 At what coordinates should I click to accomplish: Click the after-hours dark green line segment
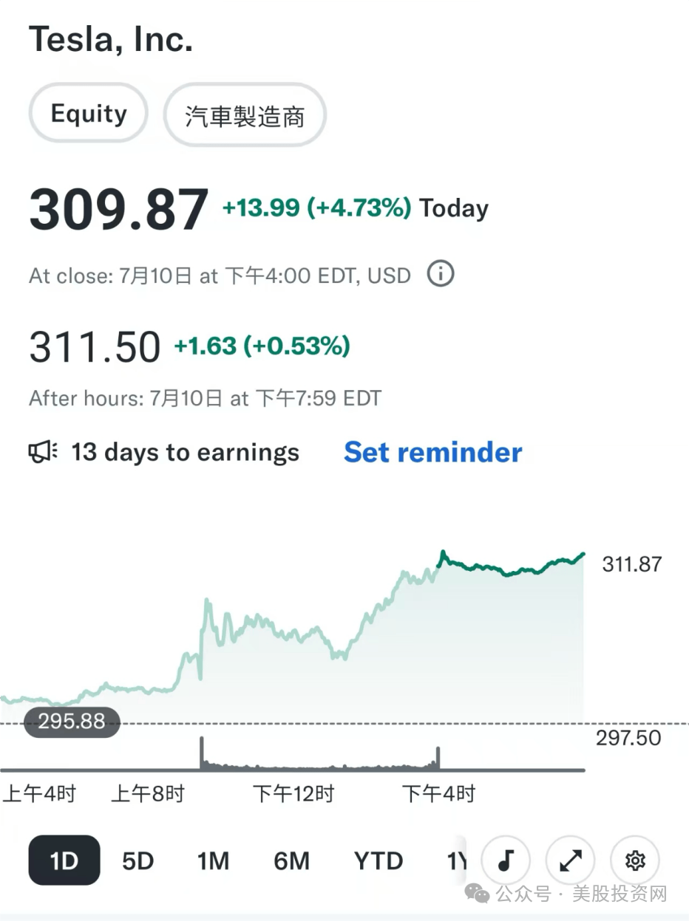pyautogui.click(x=512, y=566)
